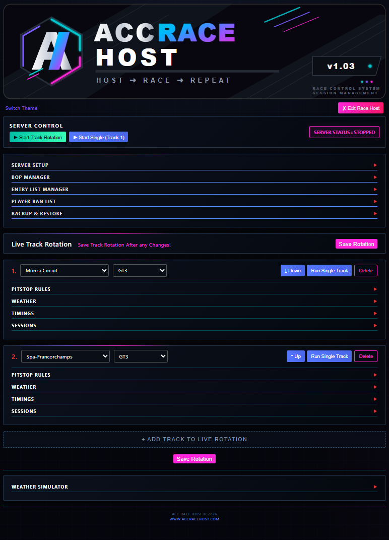
Task: Click the Live Track Rotation heading
Action: click(x=42, y=244)
